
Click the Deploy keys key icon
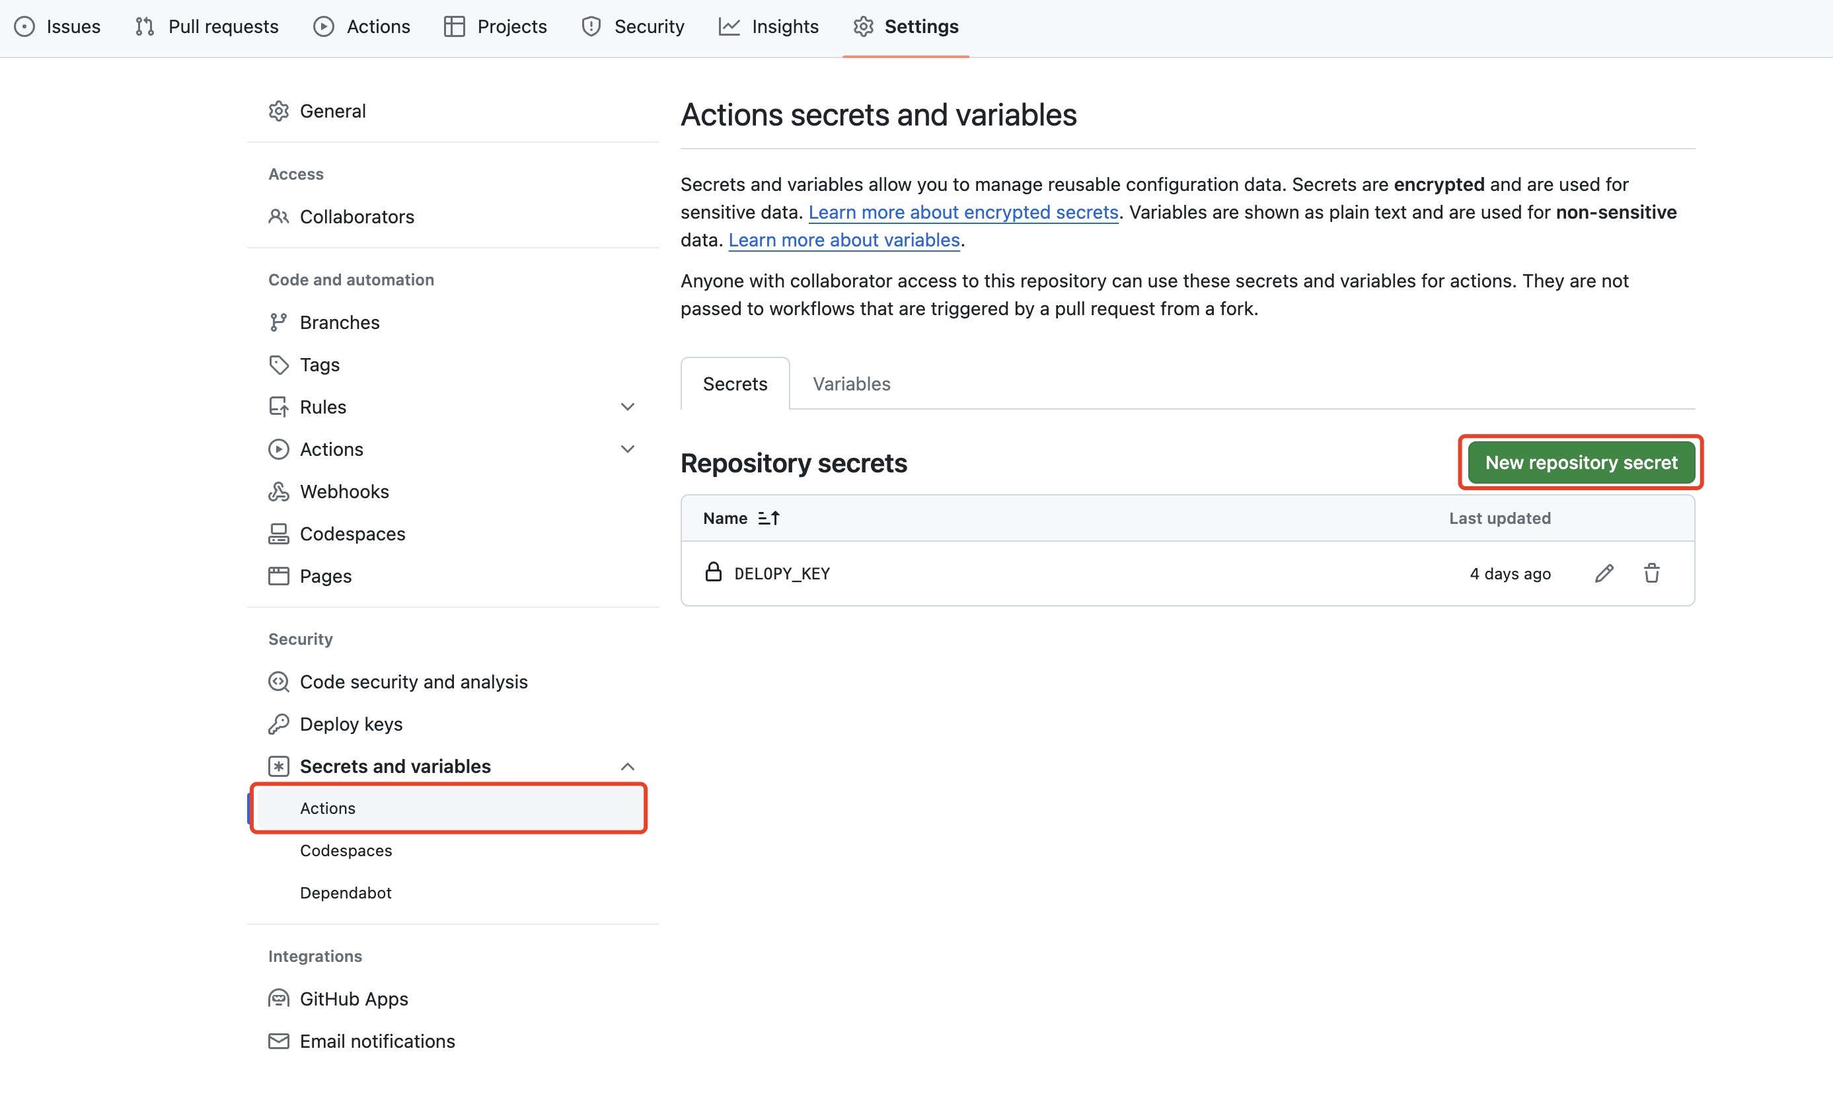[x=278, y=723]
